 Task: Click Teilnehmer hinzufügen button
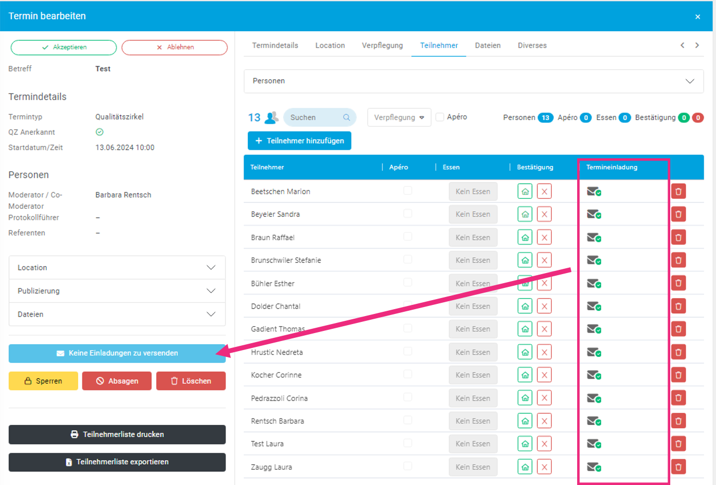(299, 141)
